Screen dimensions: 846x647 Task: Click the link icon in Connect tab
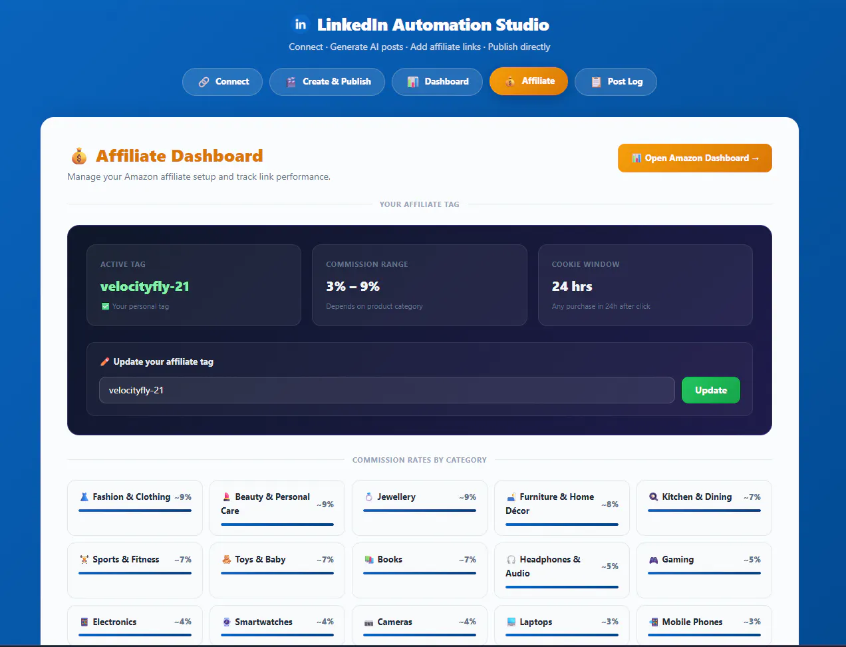point(204,82)
